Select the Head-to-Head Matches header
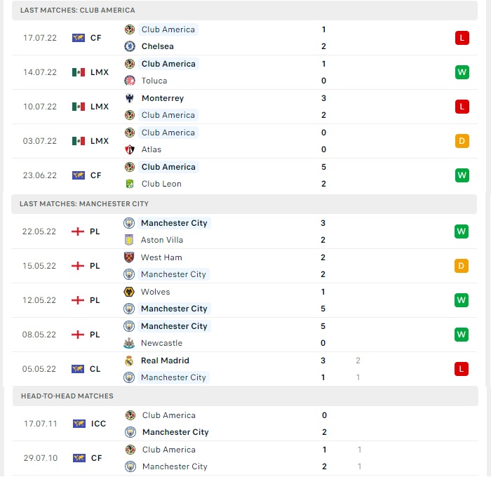Viewport: 491px width, 477px height. coord(245,396)
